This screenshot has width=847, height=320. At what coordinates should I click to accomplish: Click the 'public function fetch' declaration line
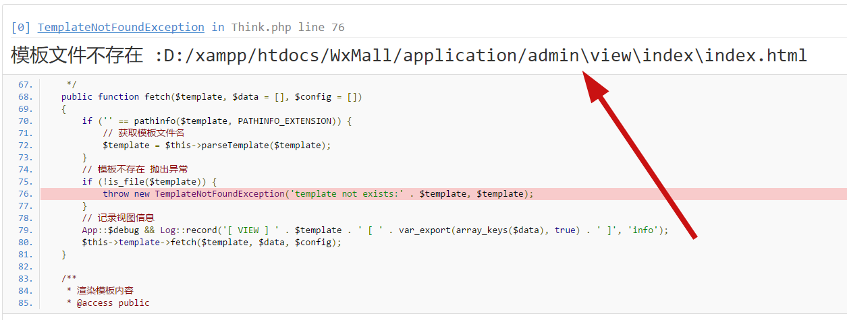[211, 97]
